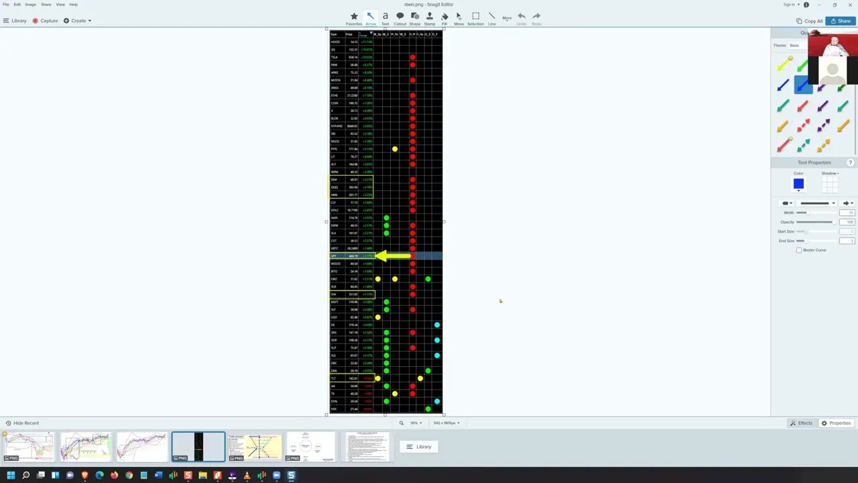Click the zoom magnifier icon
This screenshot has width=858, height=483.
pos(402,423)
